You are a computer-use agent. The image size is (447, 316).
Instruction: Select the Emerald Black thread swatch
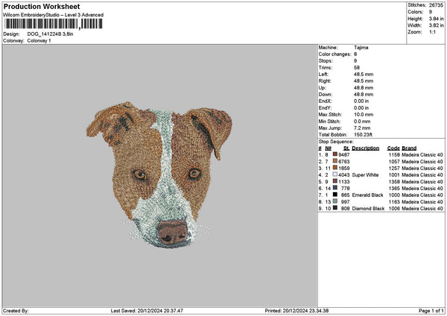click(x=336, y=195)
